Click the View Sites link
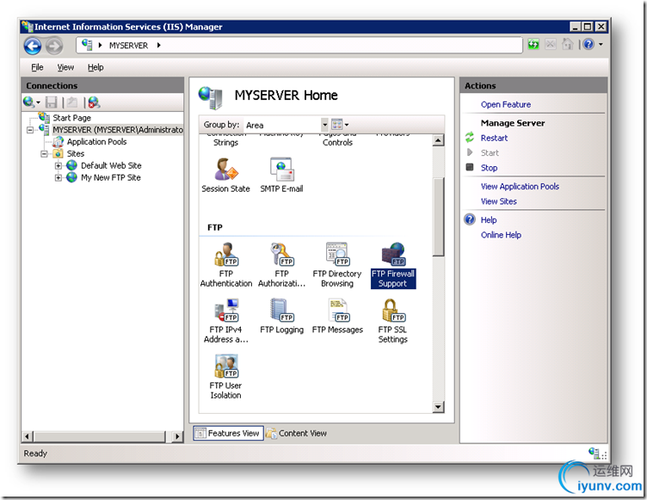The height and width of the screenshot is (500, 647). [x=498, y=201]
